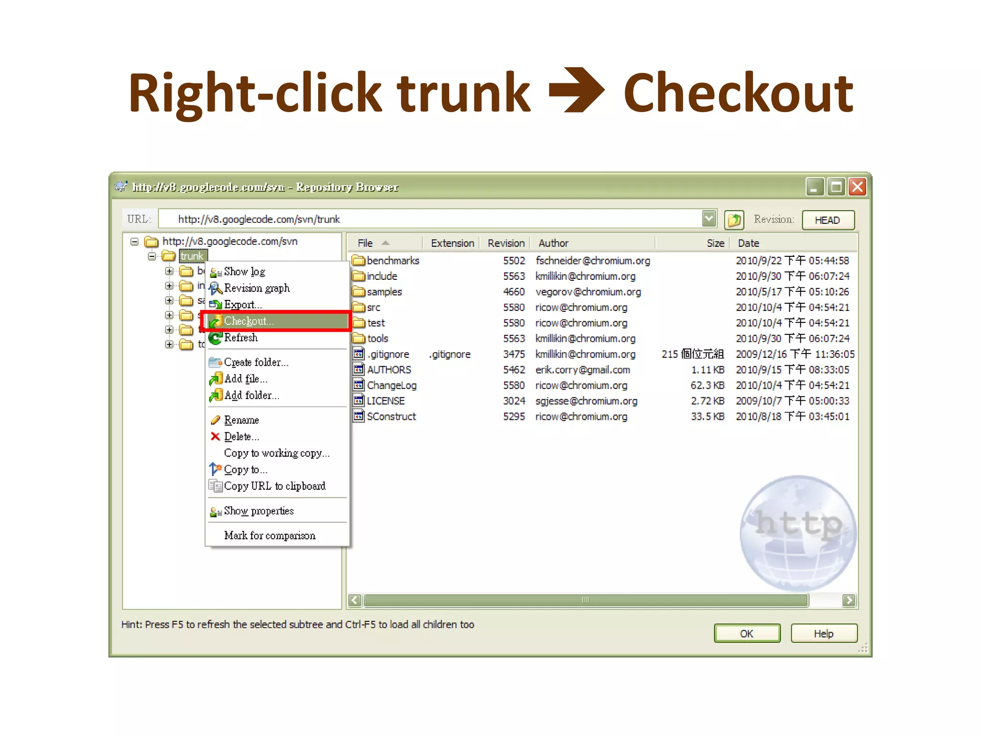981x736 pixels.
Task: Click the SConstruct file icon
Action: [x=359, y=416]
